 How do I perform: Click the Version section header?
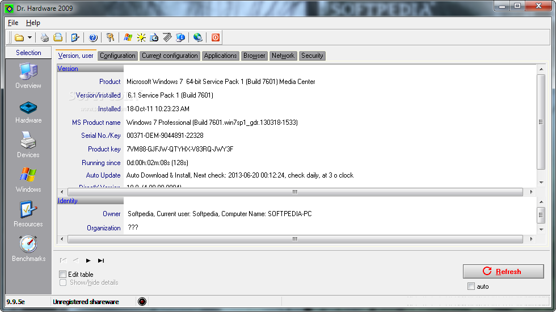click(90, 69)
